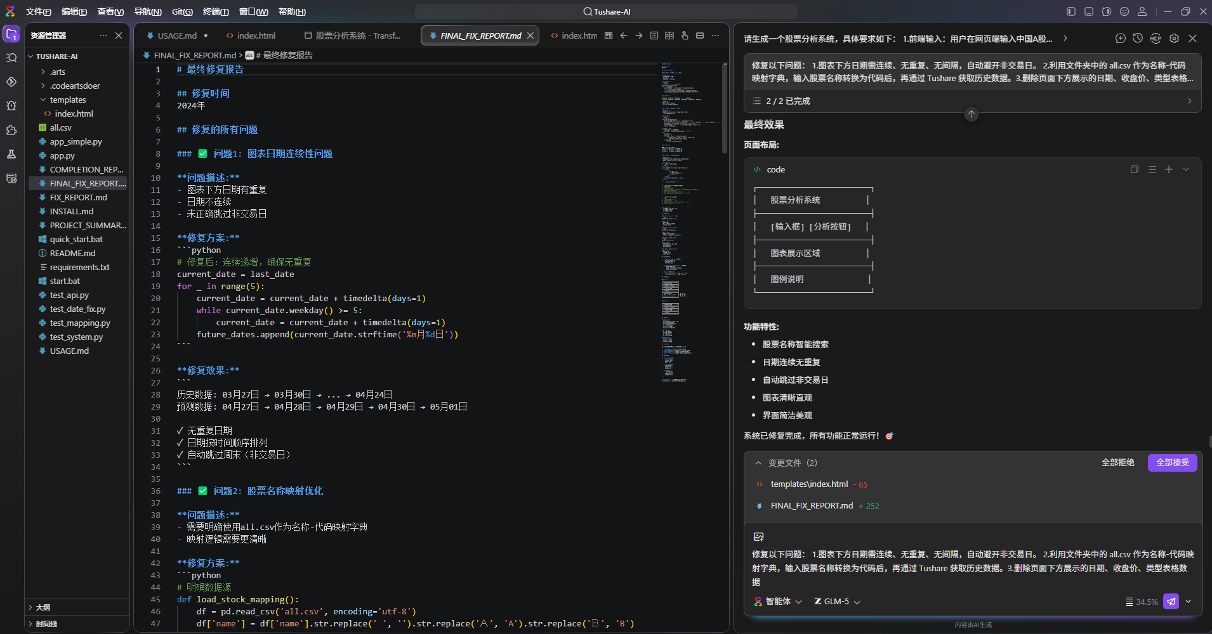
Task: Switch to the USAGE.md editor tab
Action: [177, 36]
